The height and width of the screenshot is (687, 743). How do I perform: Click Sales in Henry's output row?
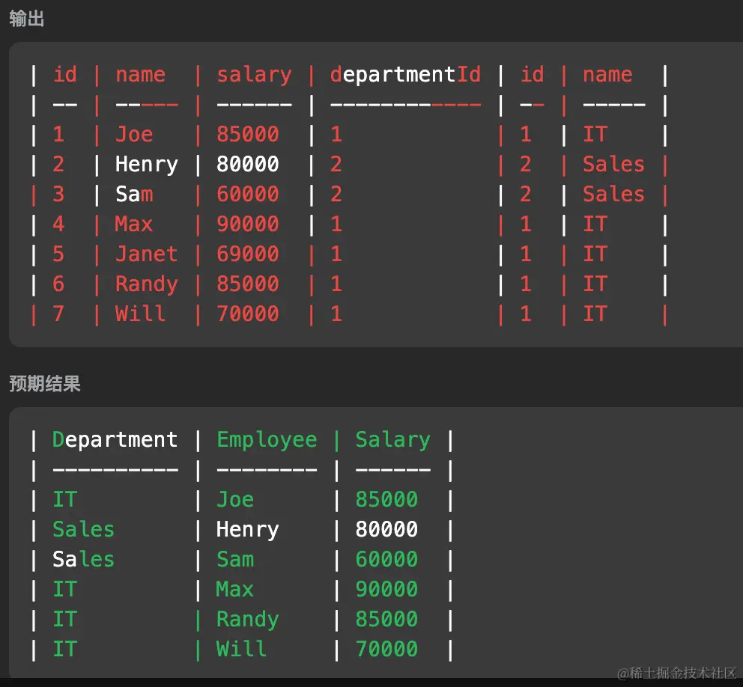(613, 165)
